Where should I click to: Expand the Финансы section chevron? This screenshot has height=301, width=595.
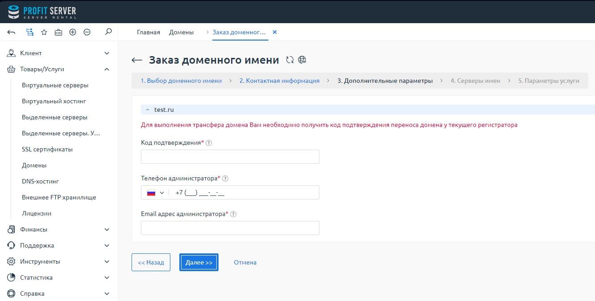click(x=107, y=229)
